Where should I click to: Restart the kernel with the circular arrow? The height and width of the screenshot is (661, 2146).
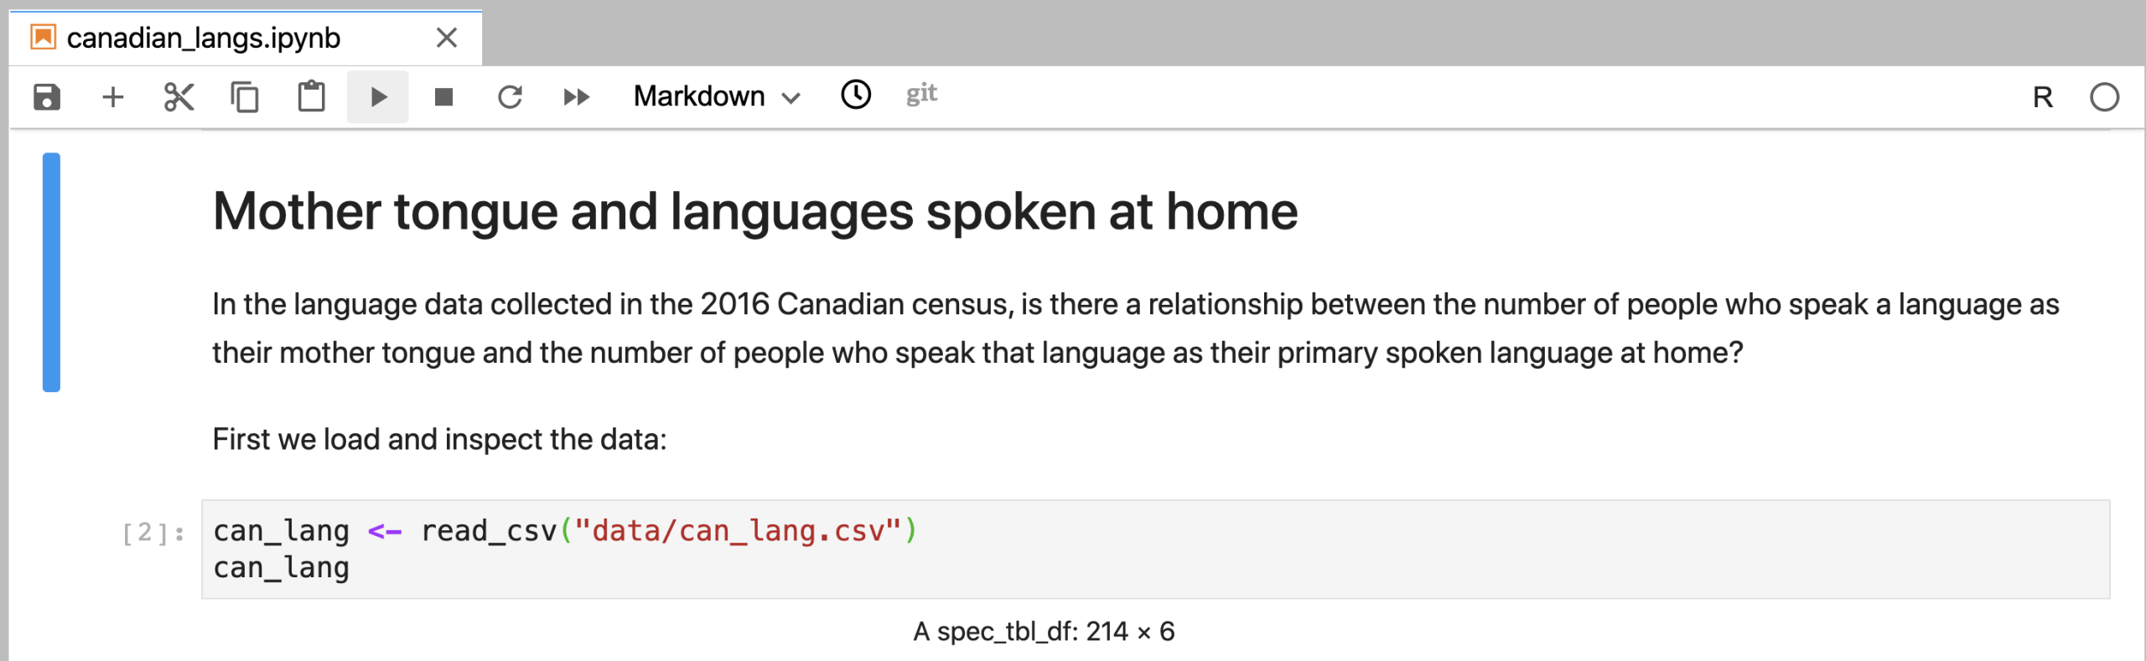pos(510,97)
